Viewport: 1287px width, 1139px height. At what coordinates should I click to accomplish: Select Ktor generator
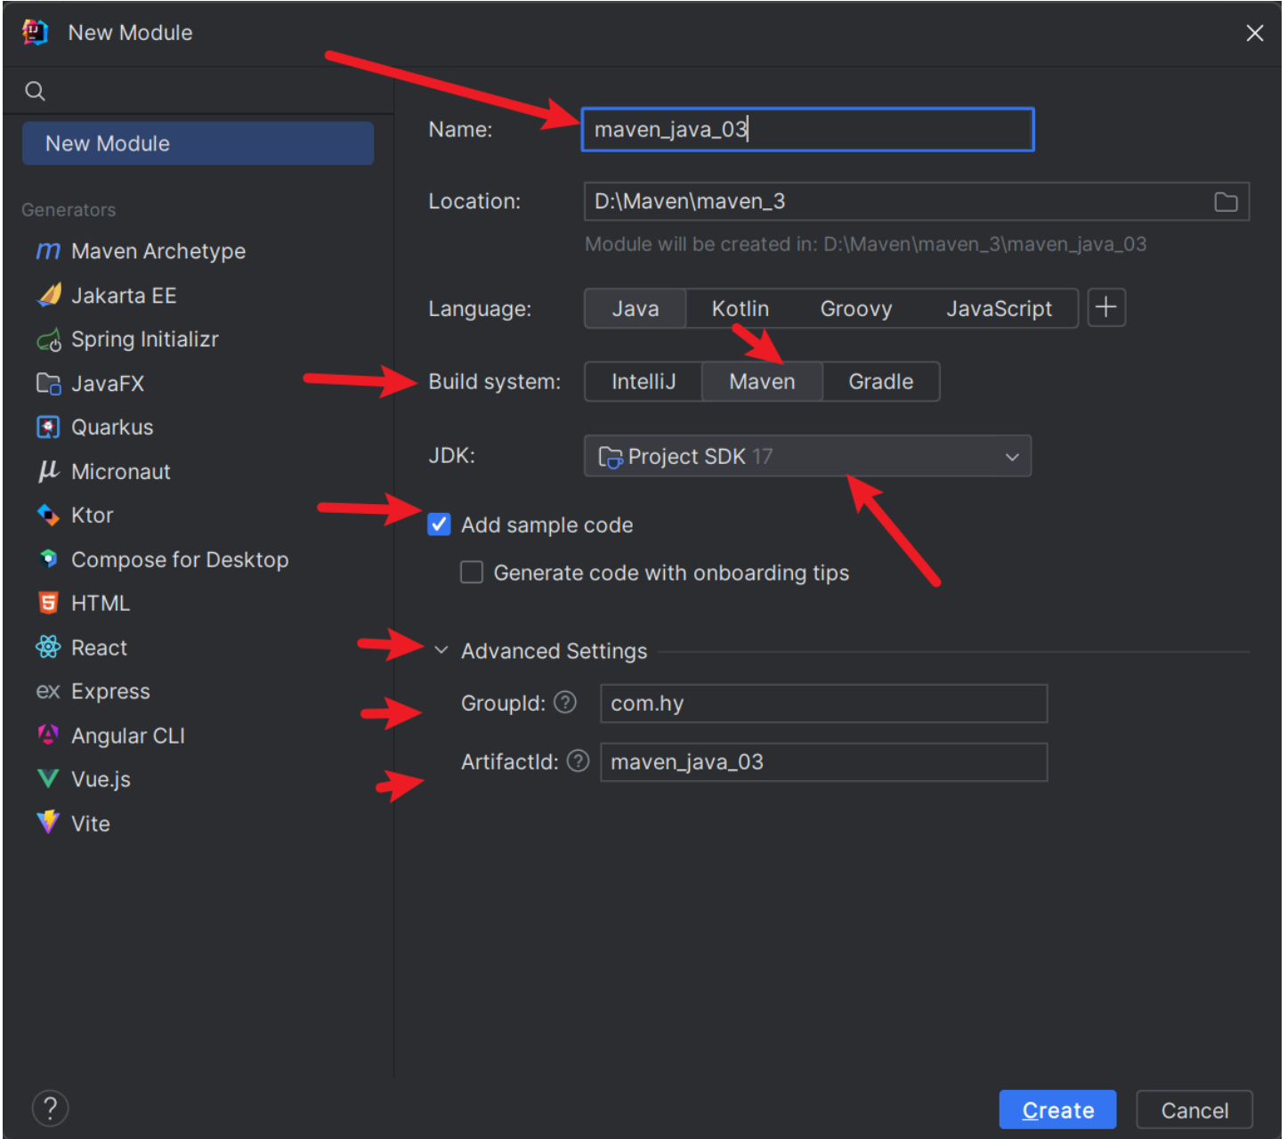tap(93, 515)
